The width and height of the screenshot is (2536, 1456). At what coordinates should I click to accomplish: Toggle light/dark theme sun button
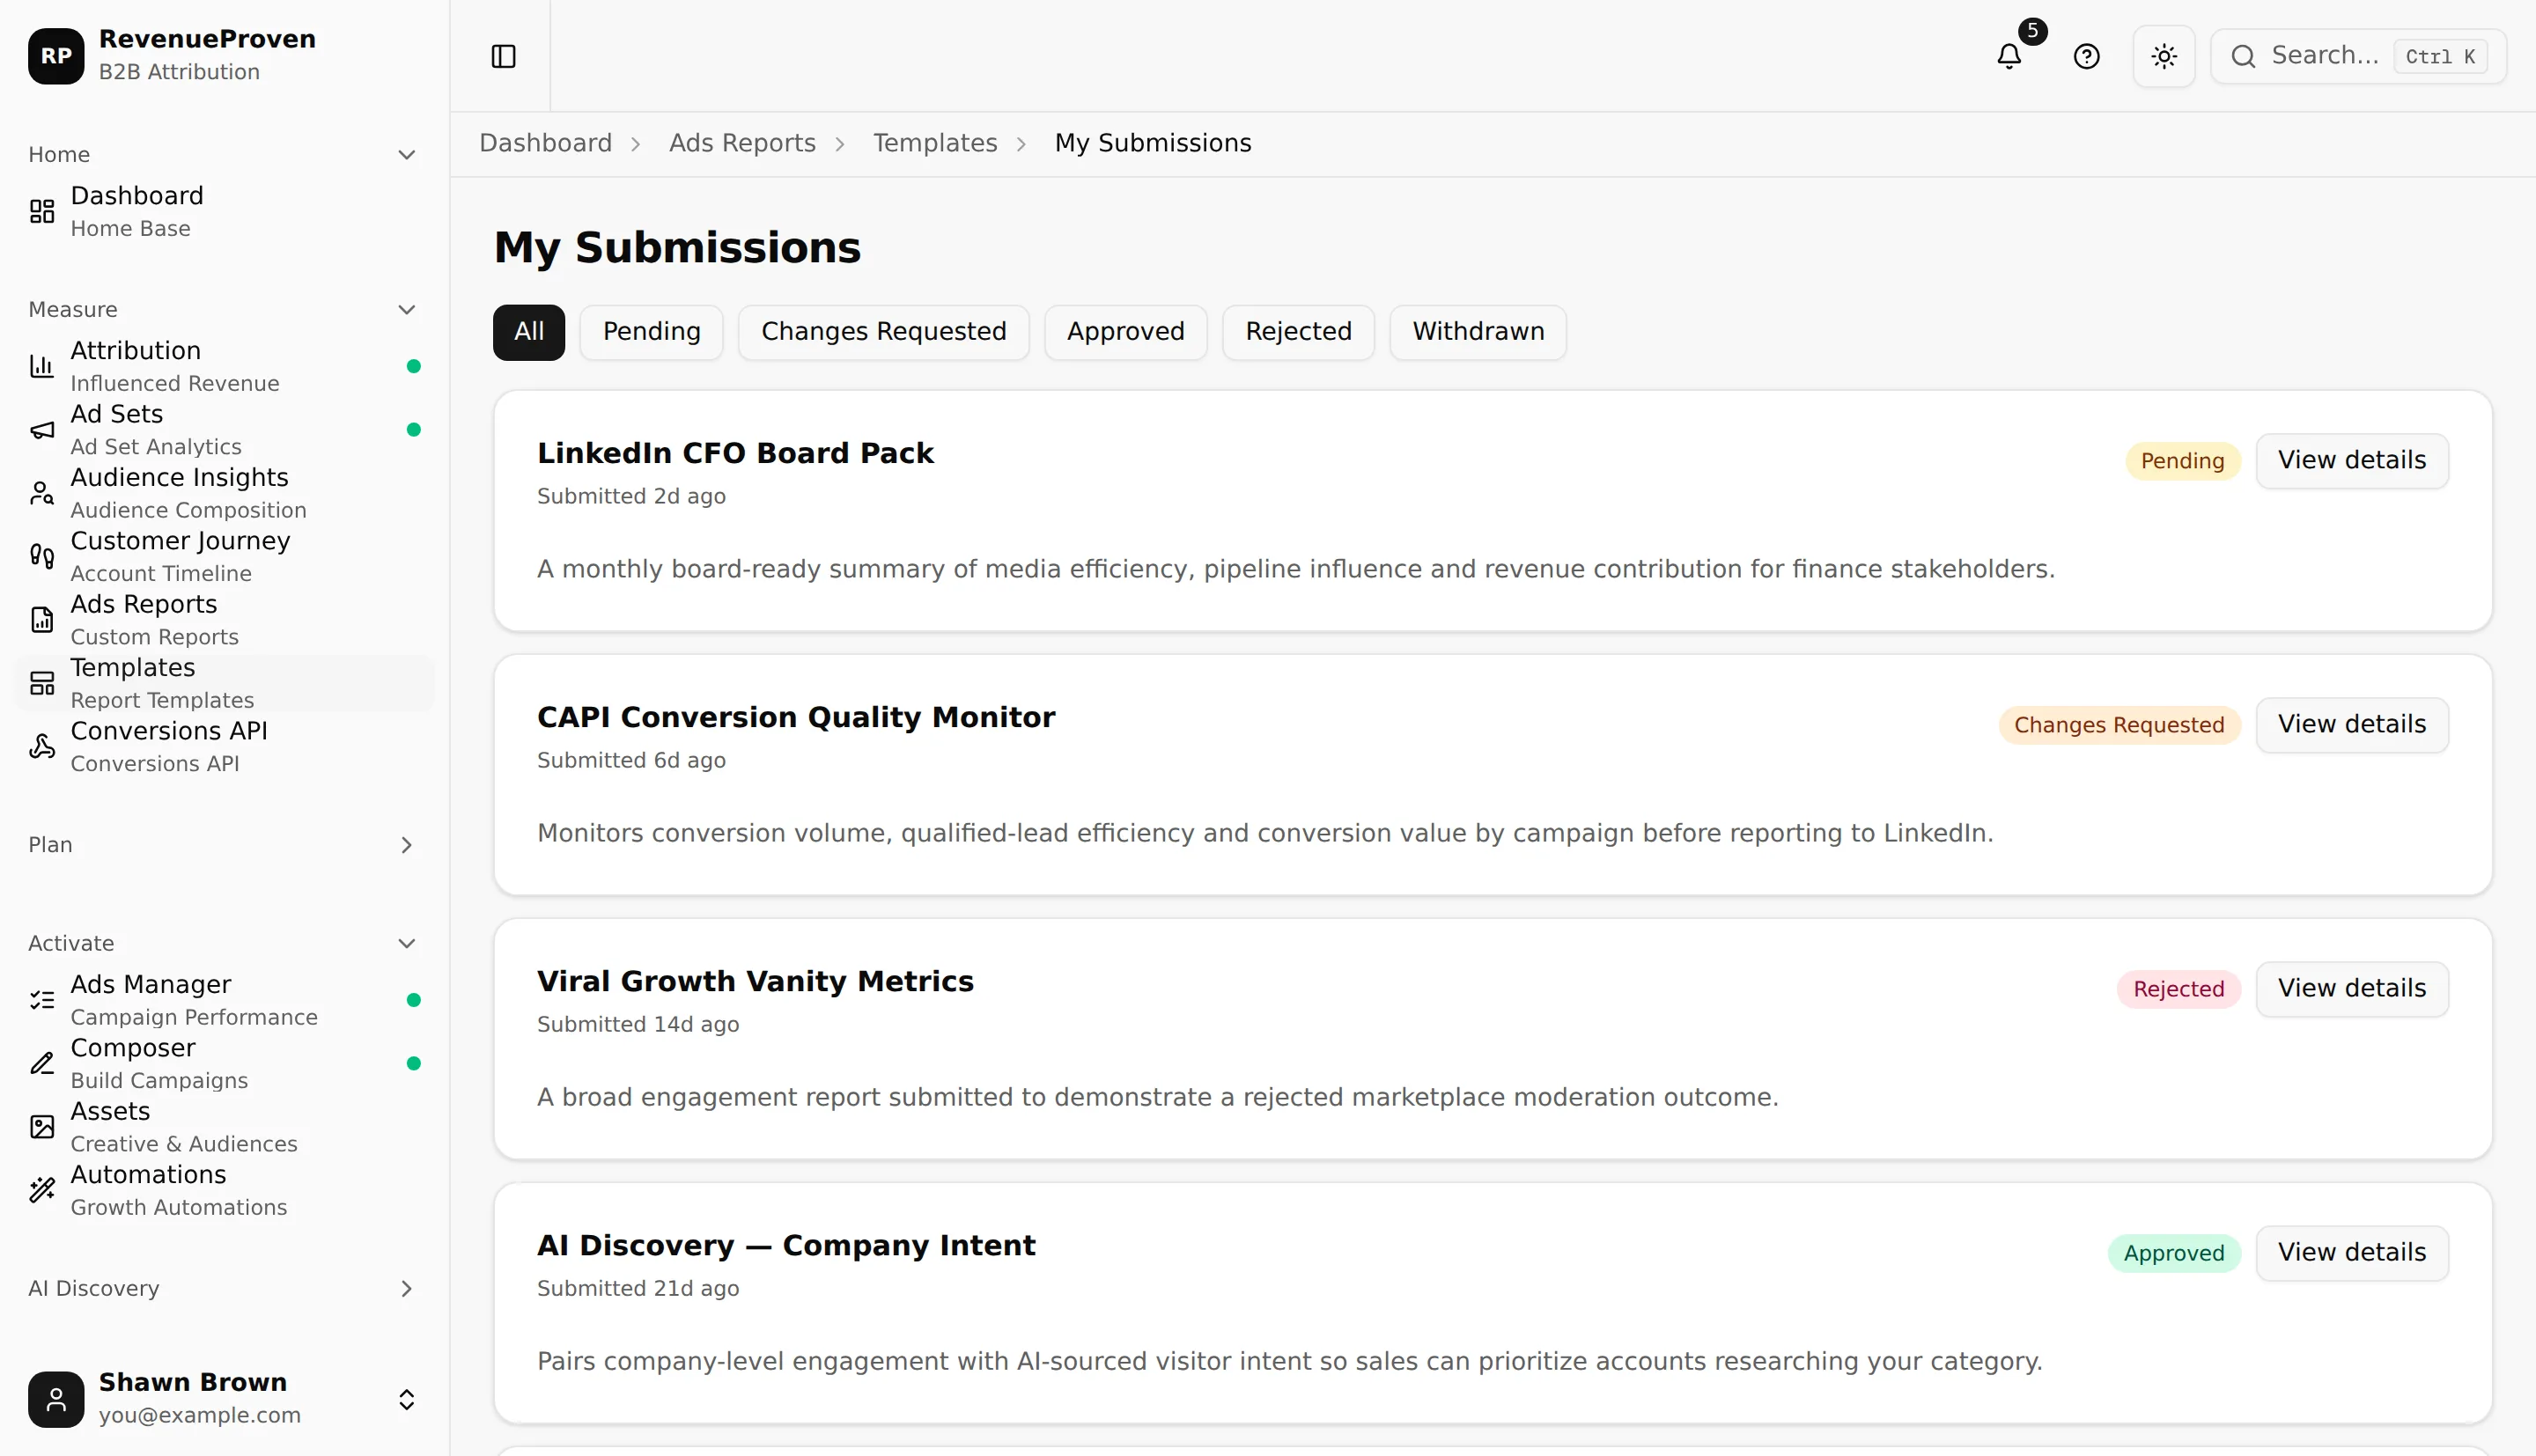click(x=2164, y=56)
